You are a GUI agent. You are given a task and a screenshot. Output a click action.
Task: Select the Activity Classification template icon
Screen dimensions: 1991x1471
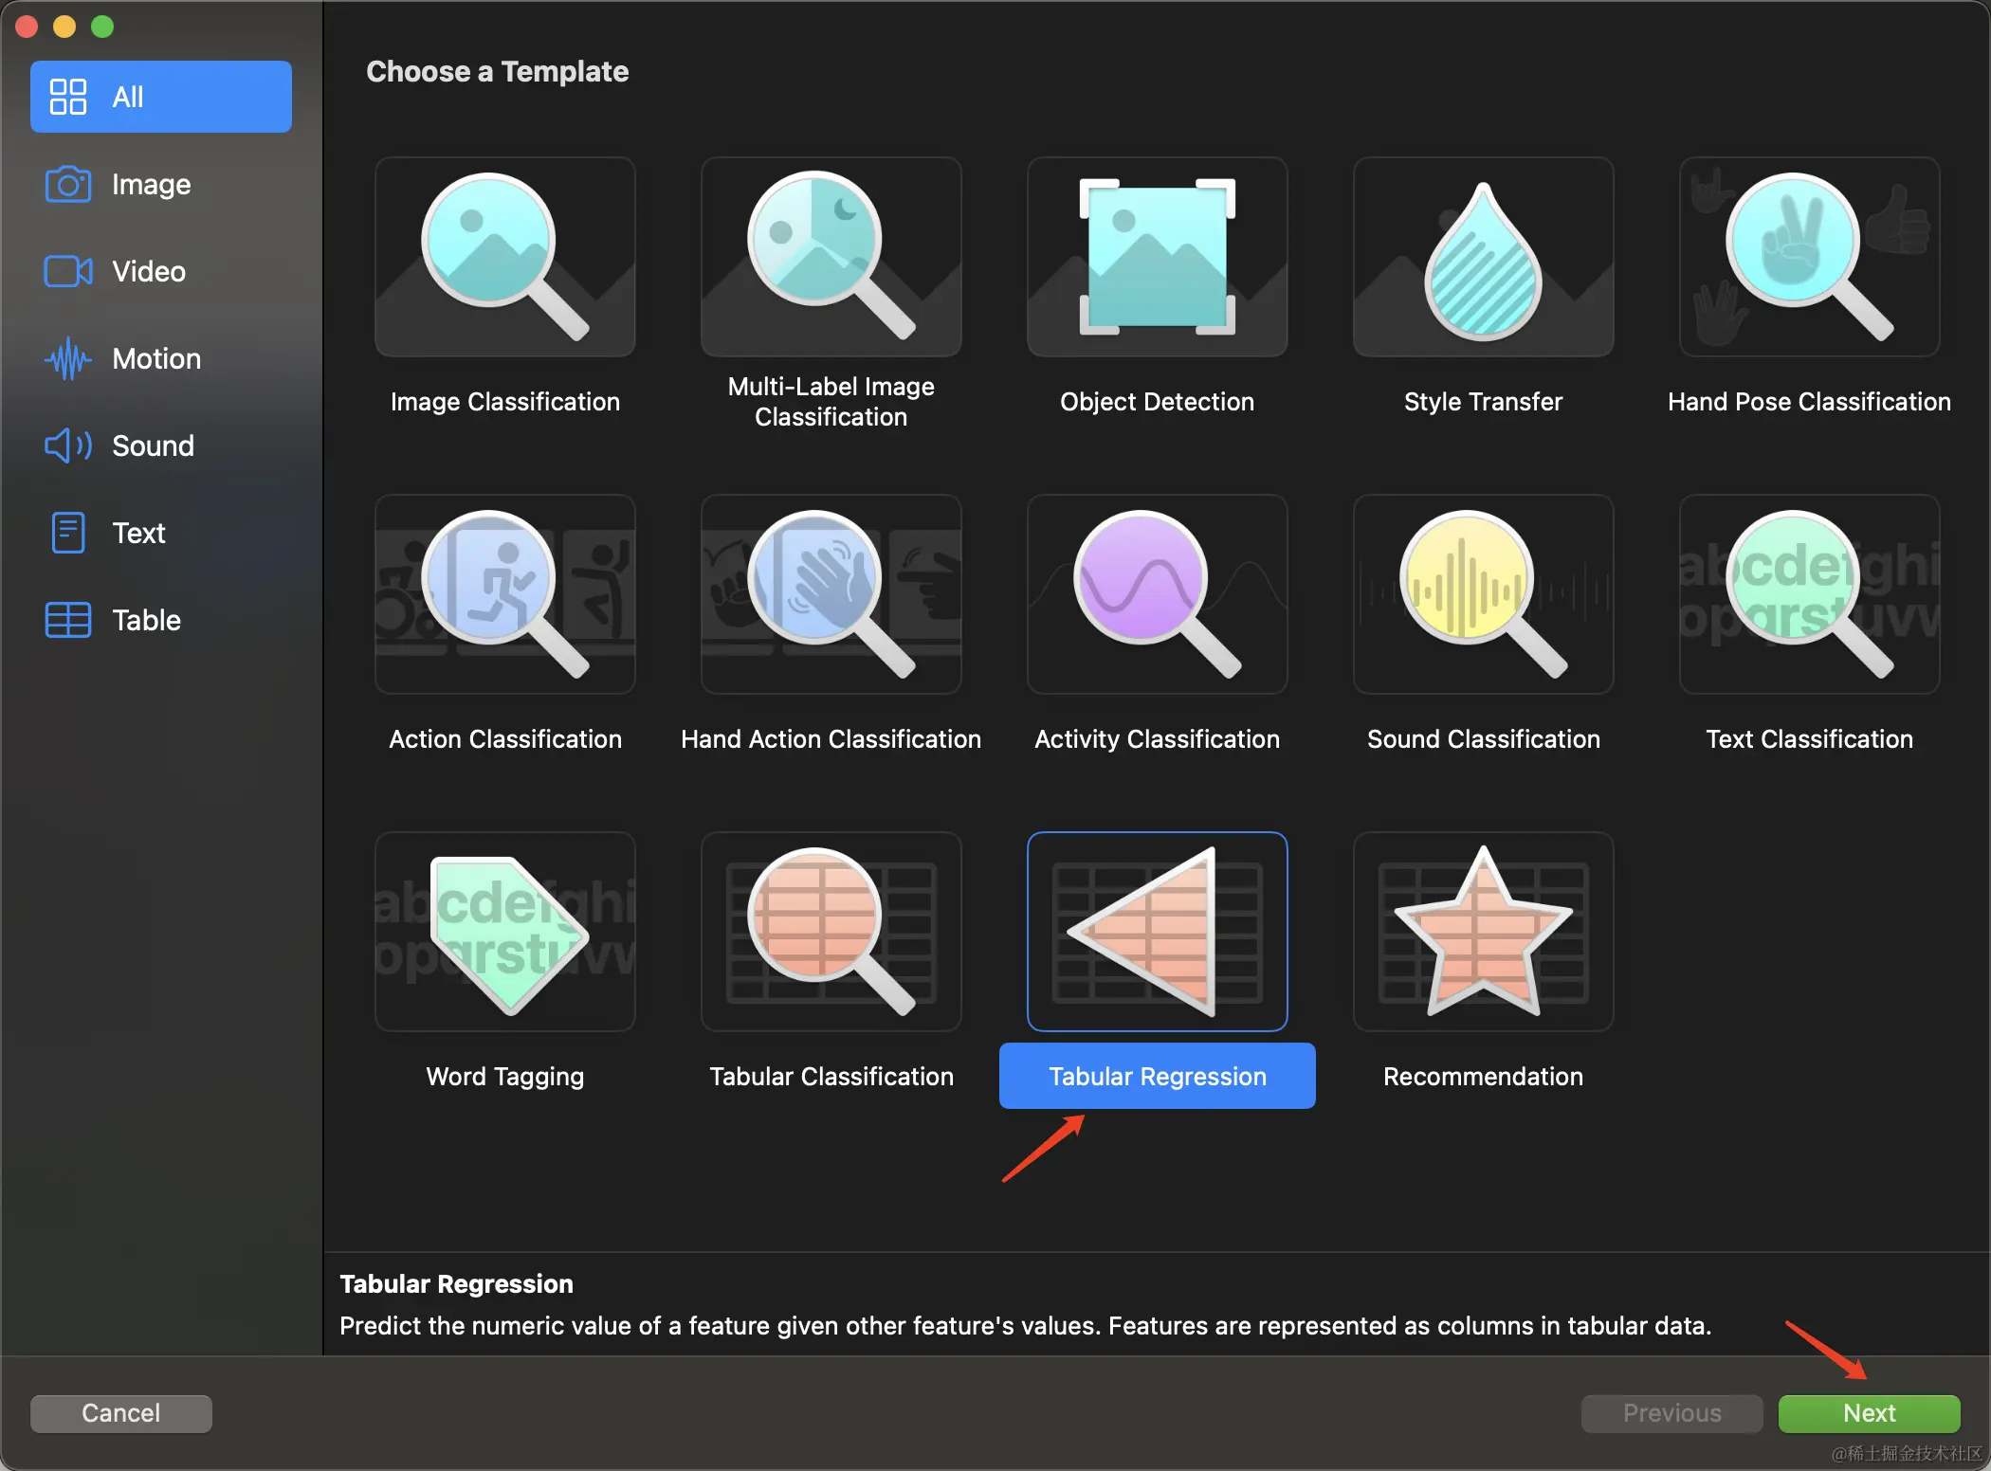(1157, 594)
